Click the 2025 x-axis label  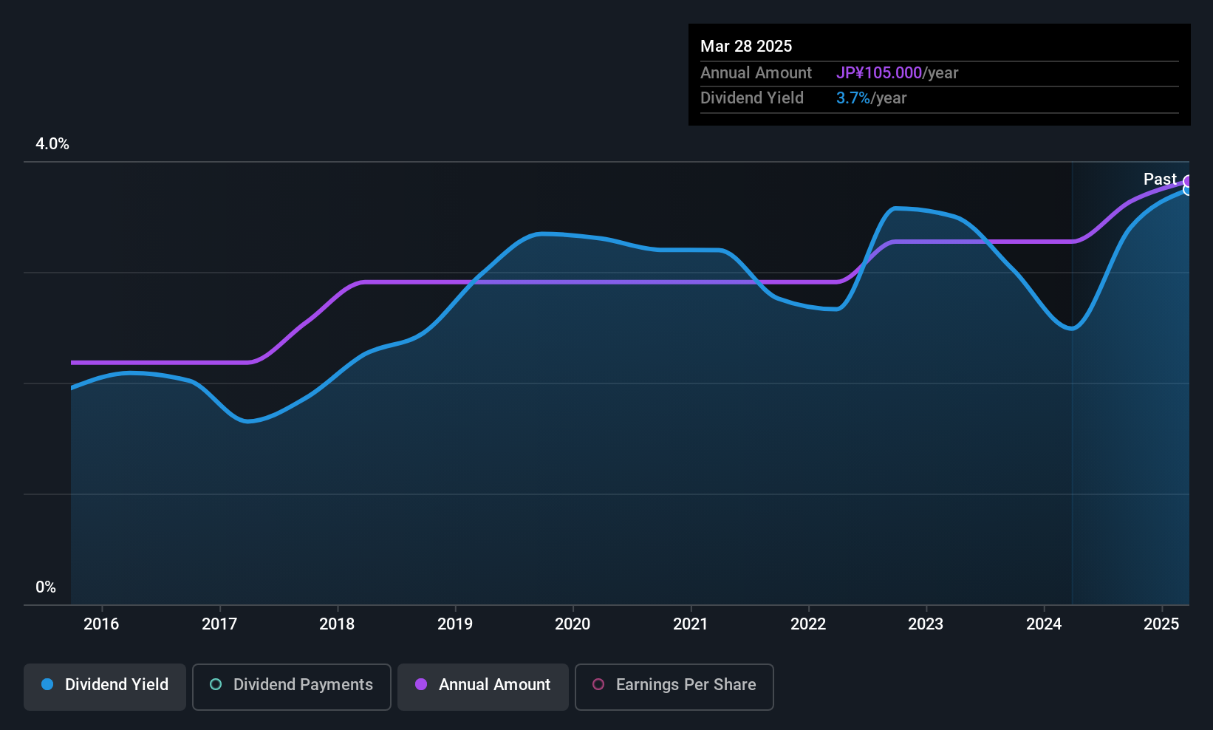point(1161,624)
